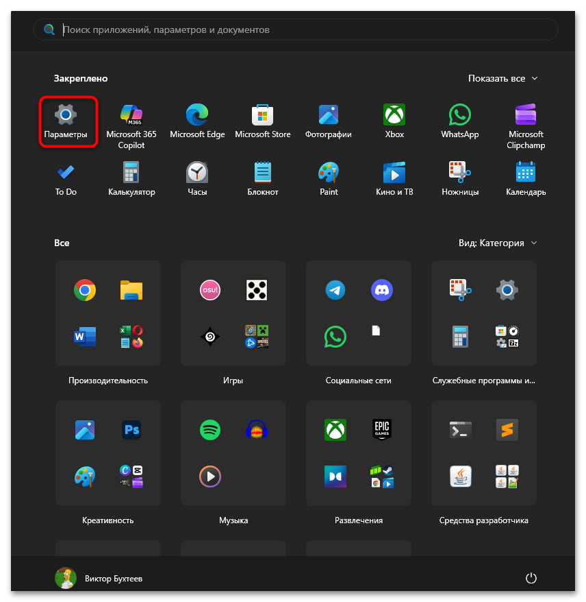Screen dimensions: 586x602
Task: Expand more apps in Развлечения folder
Action: click(382, 477)
